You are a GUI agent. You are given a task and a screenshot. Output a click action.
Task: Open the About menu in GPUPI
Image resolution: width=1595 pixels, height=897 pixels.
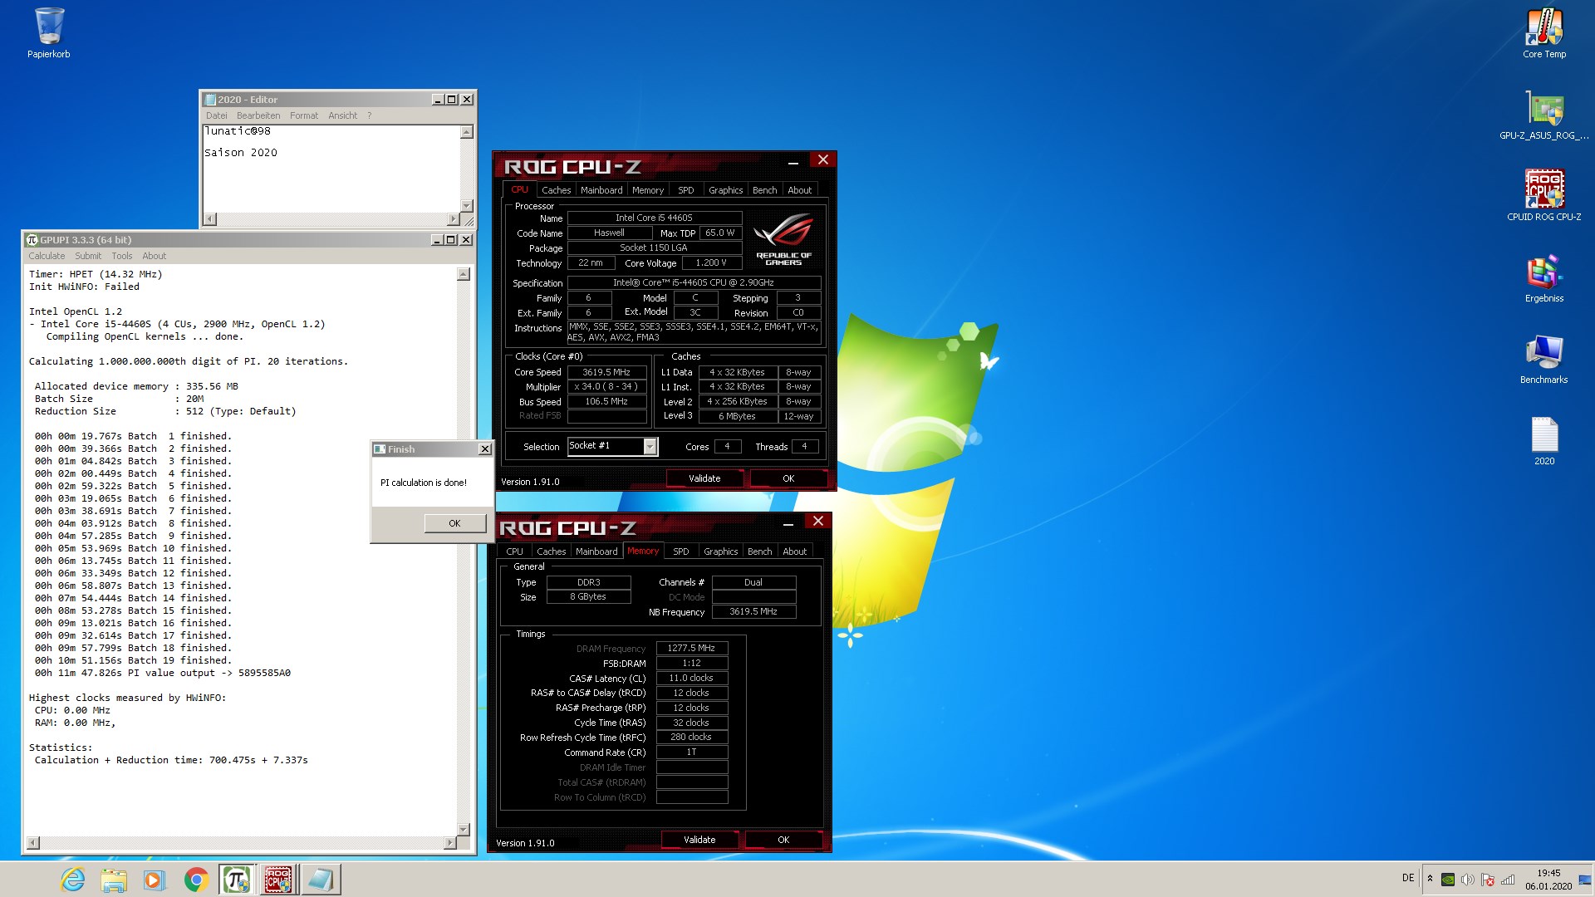pyautogui.click(x=155, y=256)
